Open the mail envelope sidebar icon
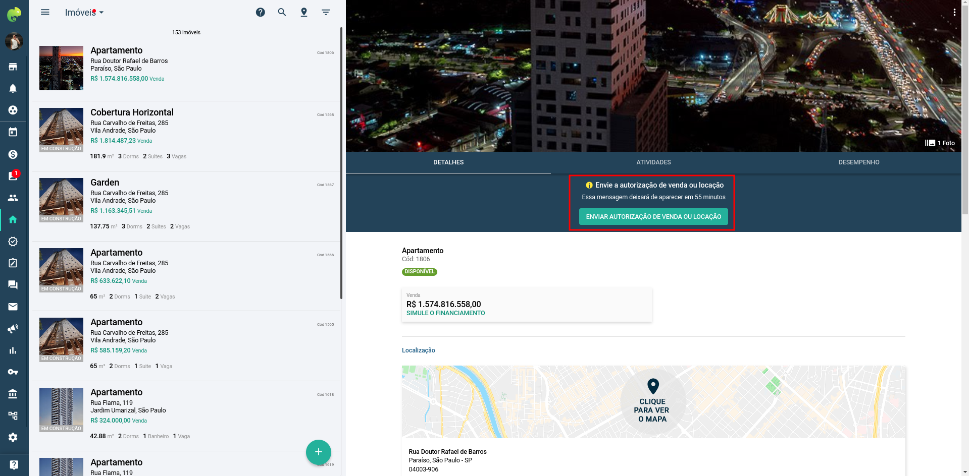This screenshot has height=476, width=969. (x=13, y=307)
